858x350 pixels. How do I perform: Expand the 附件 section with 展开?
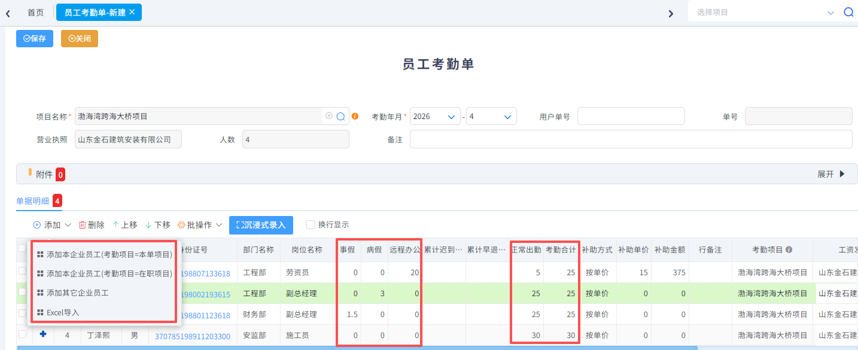click(831, 174)
